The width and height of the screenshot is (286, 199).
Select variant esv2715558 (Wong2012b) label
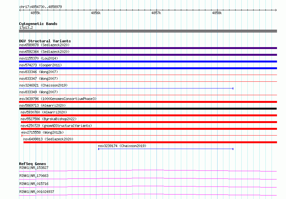pyautogui.click(x=42, y=132)
